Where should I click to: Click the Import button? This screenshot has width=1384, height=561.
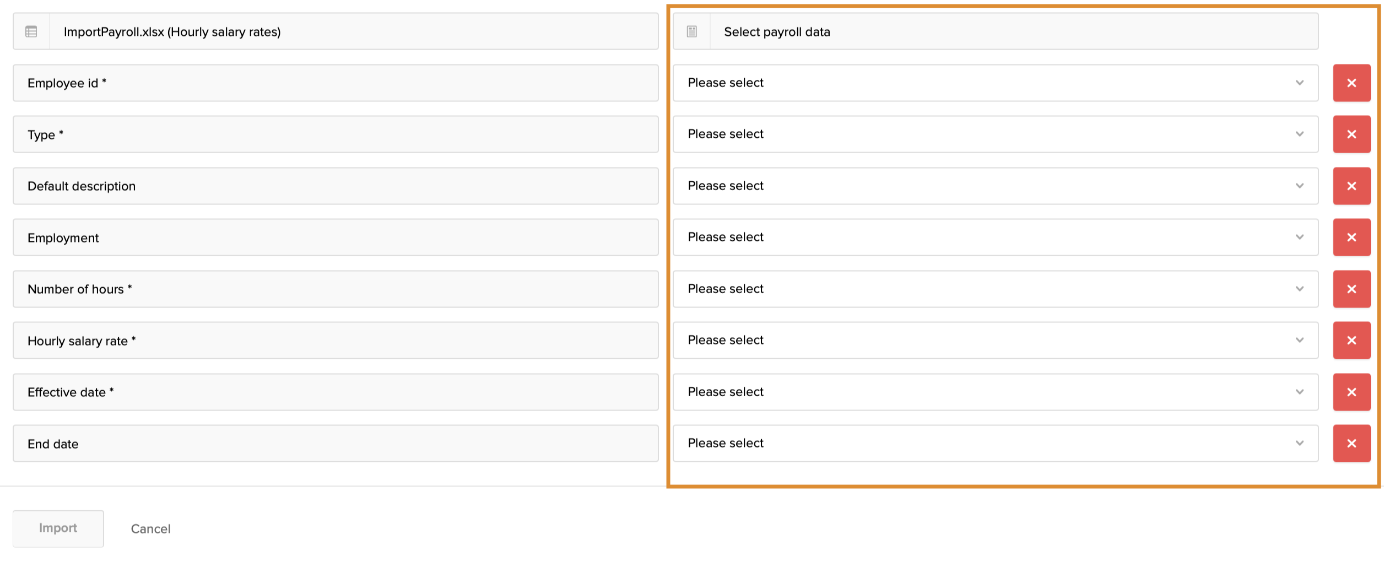click(58, 528)
